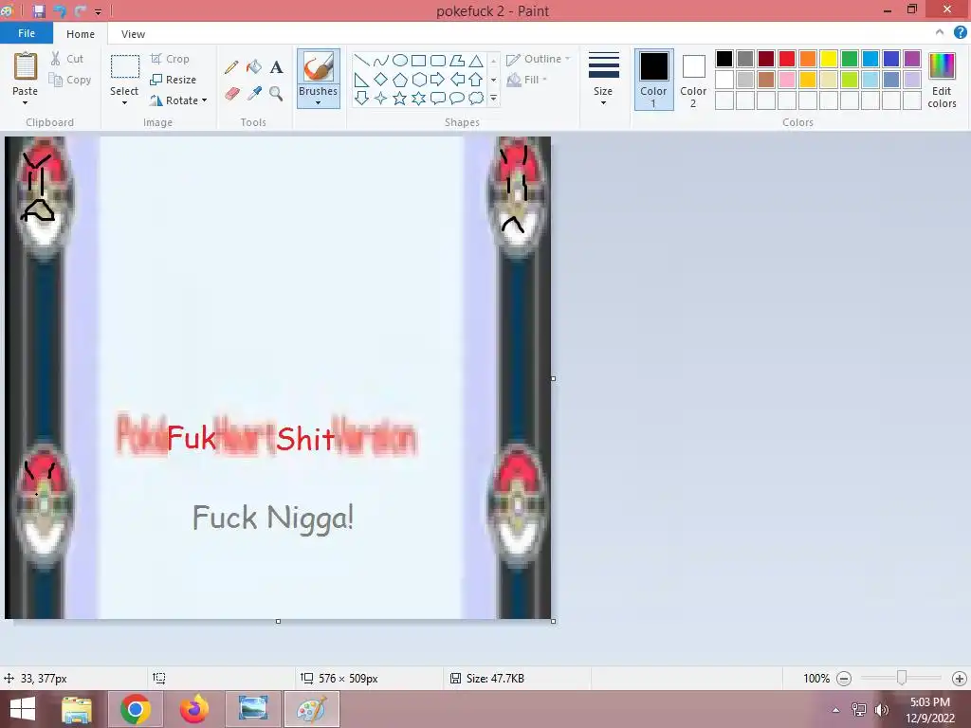Choose the Rectangle shape
Image resolution: width=971 pixels, height=728 pixels.
point(418,61)
